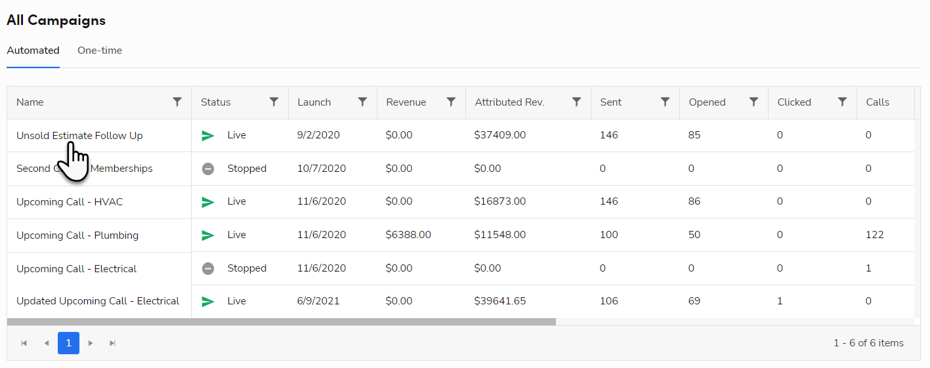The width and height of the screenshot is (930, 368).
Task: Go to the next page arrow
Action: coord(91,343)
